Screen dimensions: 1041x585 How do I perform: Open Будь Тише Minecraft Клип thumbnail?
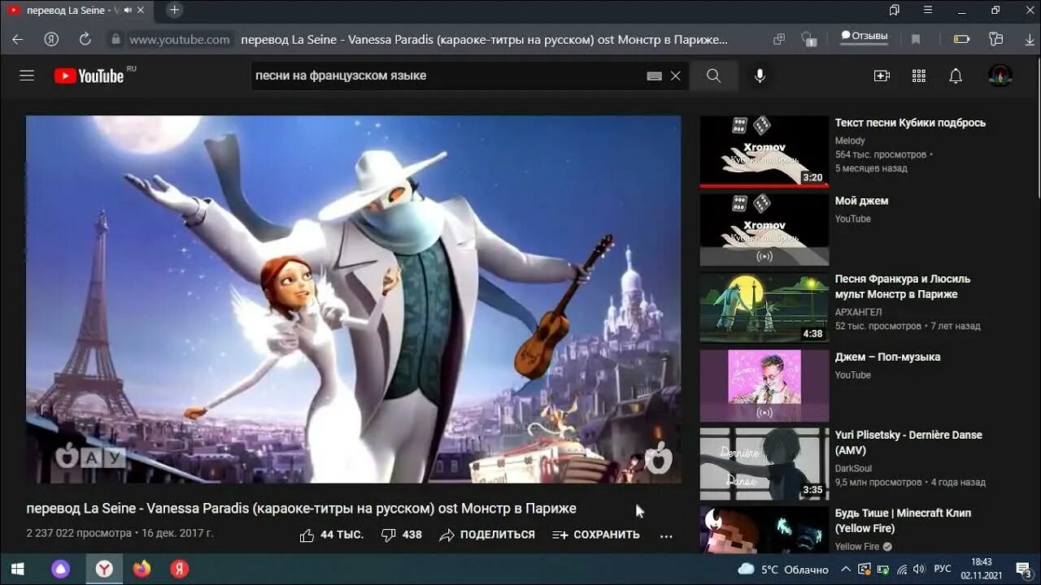pyautogui.click(x=764, y=529)
